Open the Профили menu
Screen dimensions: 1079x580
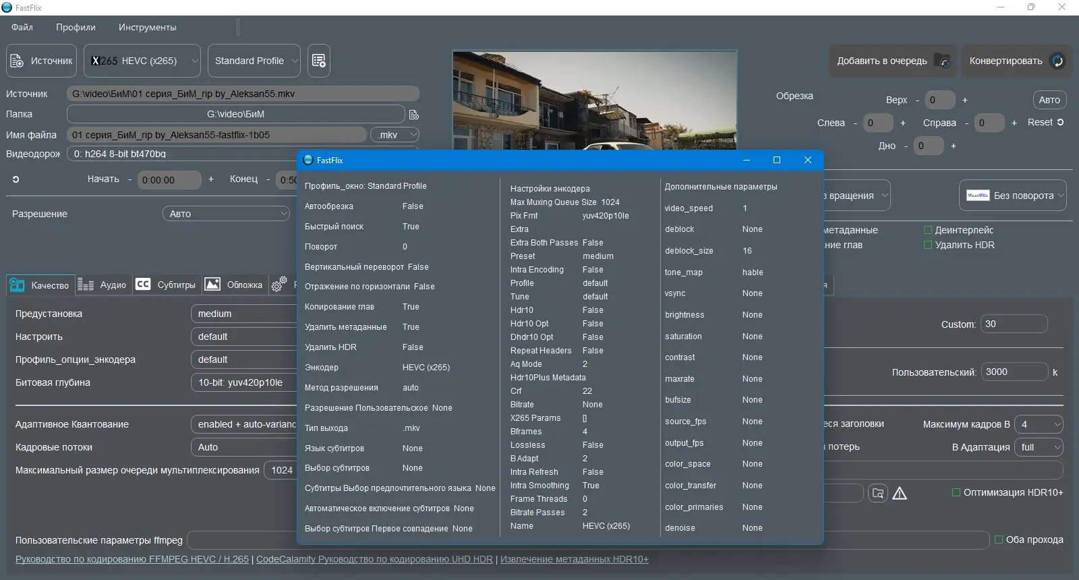click(x=76, y=27)
